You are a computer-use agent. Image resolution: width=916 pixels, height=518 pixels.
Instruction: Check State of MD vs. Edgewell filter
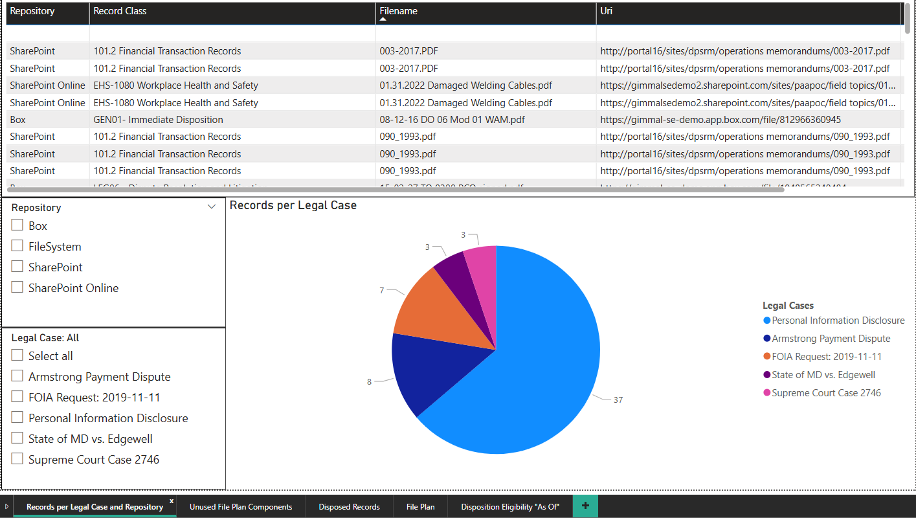pos(17,438)
